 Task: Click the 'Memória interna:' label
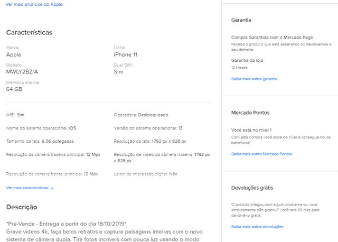[x=23, y=82]
